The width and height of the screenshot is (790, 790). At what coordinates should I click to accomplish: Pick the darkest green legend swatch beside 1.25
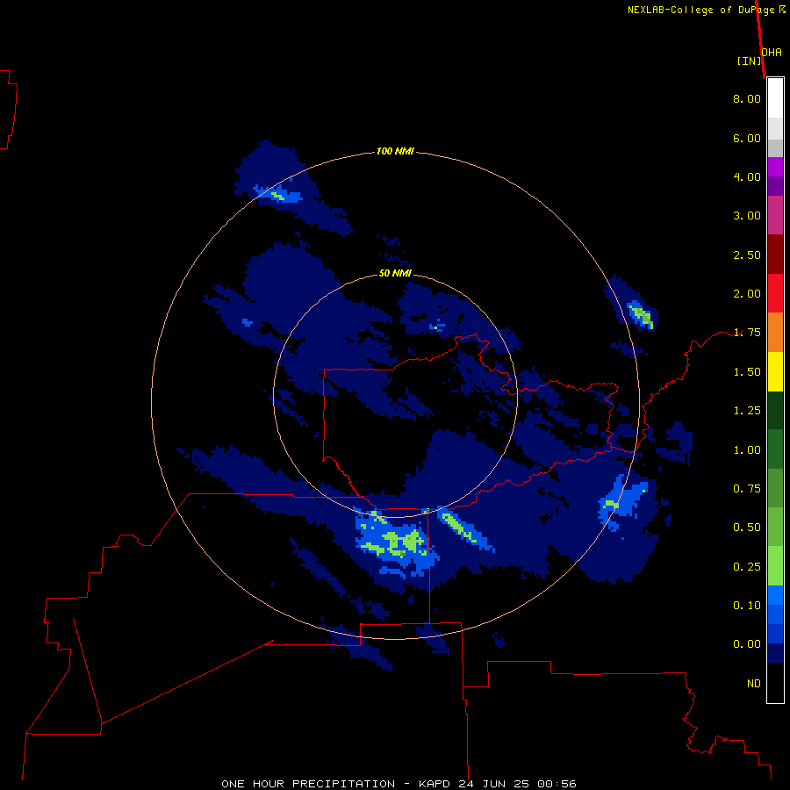[775, 410]
